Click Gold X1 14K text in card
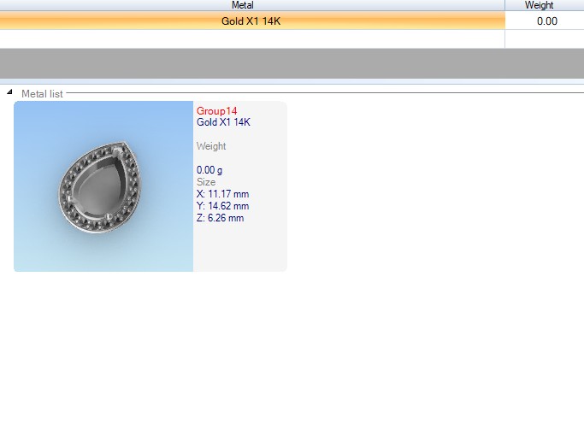 click(223, 122)
